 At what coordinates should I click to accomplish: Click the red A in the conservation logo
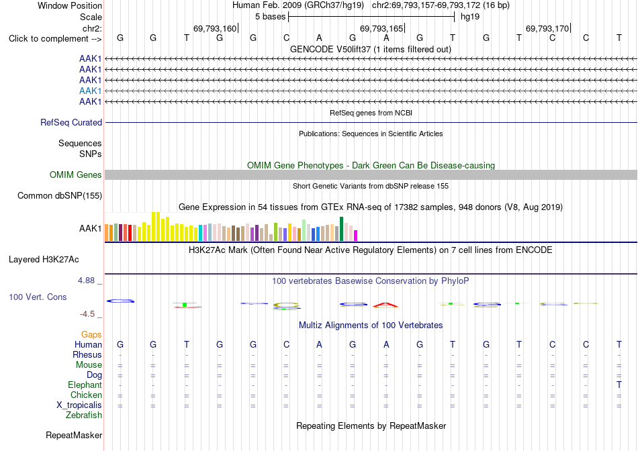[385, 305]
